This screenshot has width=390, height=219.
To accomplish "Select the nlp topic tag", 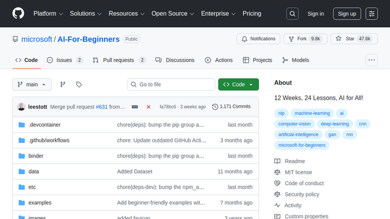I will pos(282,113).
